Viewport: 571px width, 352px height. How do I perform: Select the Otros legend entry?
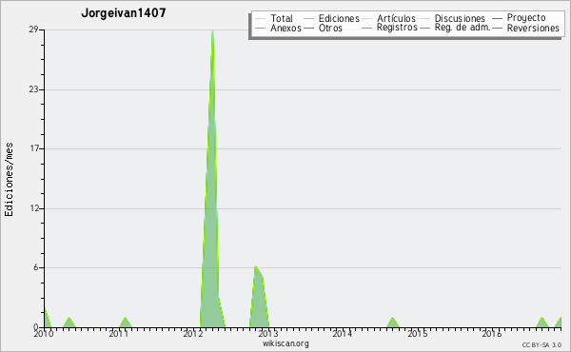click(330, 29)
